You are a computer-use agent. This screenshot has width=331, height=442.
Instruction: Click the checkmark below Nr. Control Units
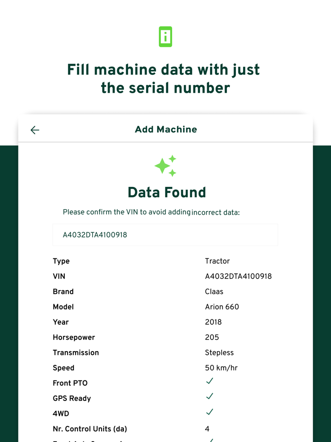click(x=209, y=440)
